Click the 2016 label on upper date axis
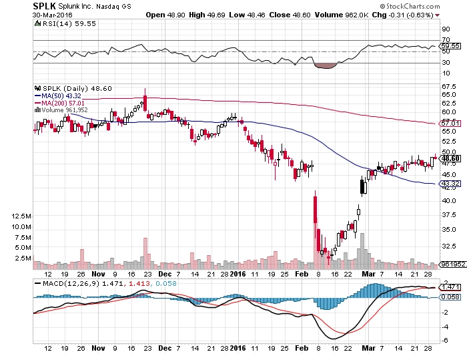The image size is (467, 354). point(238,274)
